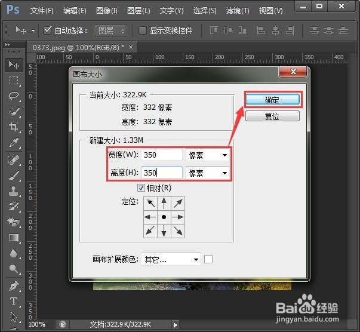The image size is (360, 332).
Task: Open the 图层 auto-select dropdown
Action: pos(110,30)
